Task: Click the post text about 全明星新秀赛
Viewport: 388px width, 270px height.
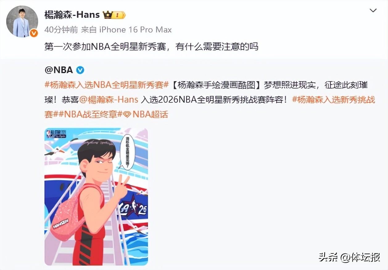Action: coord(151,46)
